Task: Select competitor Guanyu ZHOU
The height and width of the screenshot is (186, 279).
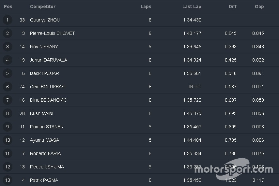Action: coord(45,20)
